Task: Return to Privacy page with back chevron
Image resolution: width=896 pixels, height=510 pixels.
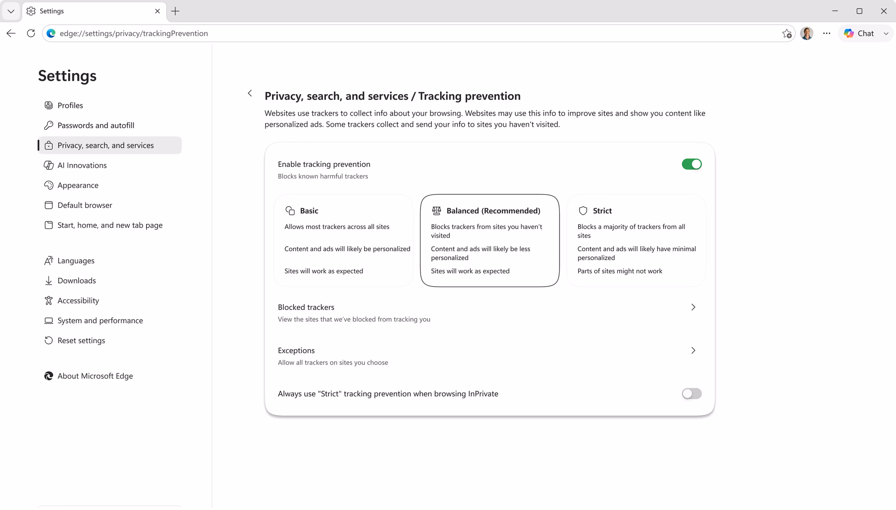Action: click(250, 93)
